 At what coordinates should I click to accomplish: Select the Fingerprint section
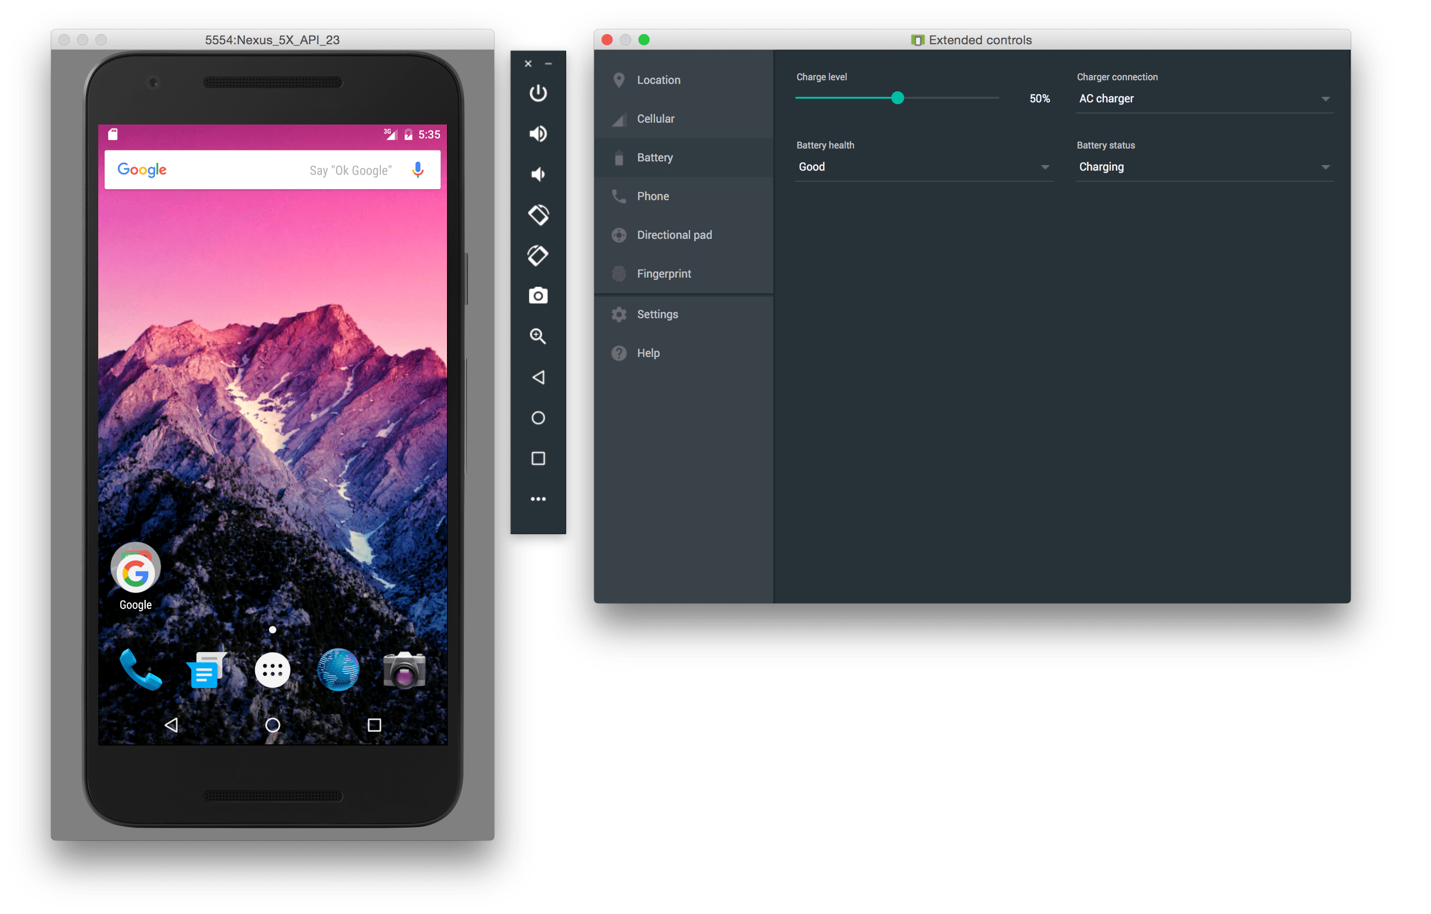[664, 274]
